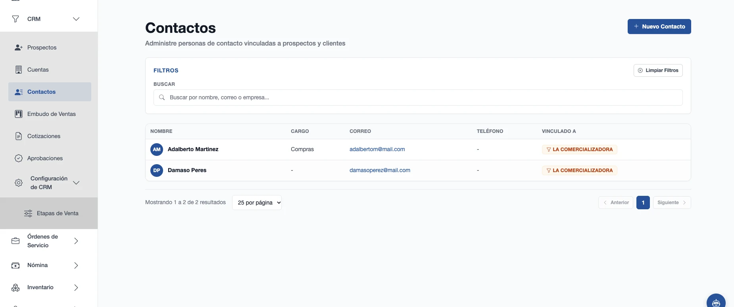
Task: Expand the Nómina section chevron
Action: pyautogui.click(x=76, y=265)
